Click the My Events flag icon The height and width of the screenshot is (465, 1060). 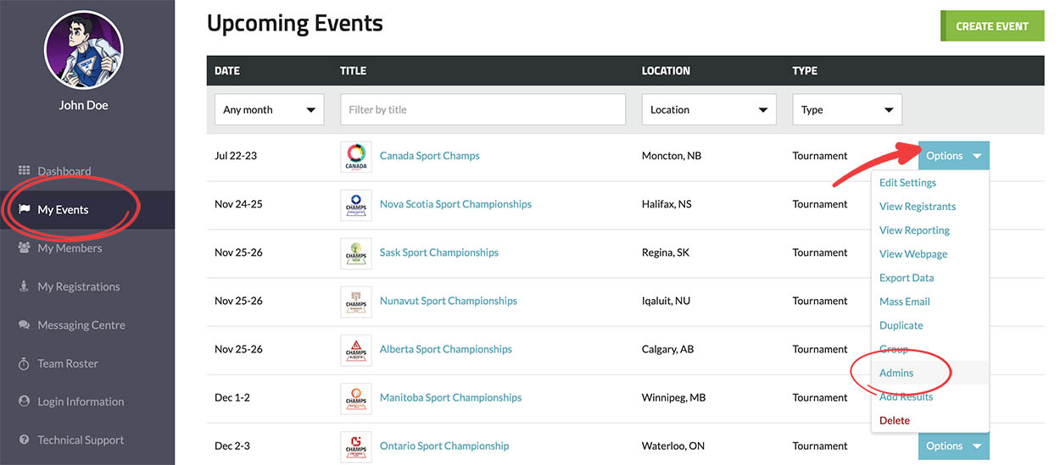(24, 209)
